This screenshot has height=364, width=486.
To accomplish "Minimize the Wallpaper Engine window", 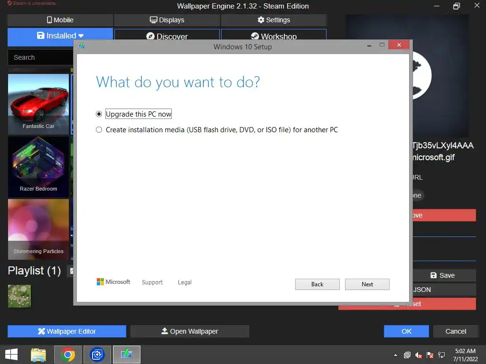I will point(437,6).
